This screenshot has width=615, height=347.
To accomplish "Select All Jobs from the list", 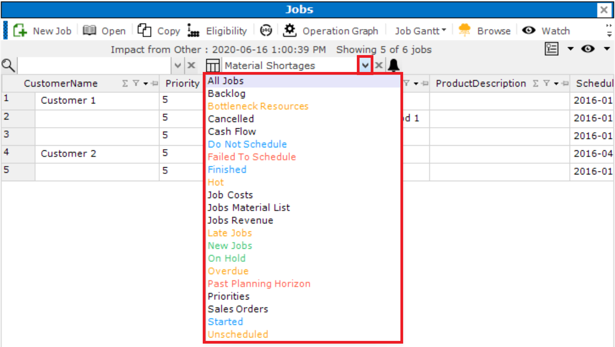I will 303,81.
